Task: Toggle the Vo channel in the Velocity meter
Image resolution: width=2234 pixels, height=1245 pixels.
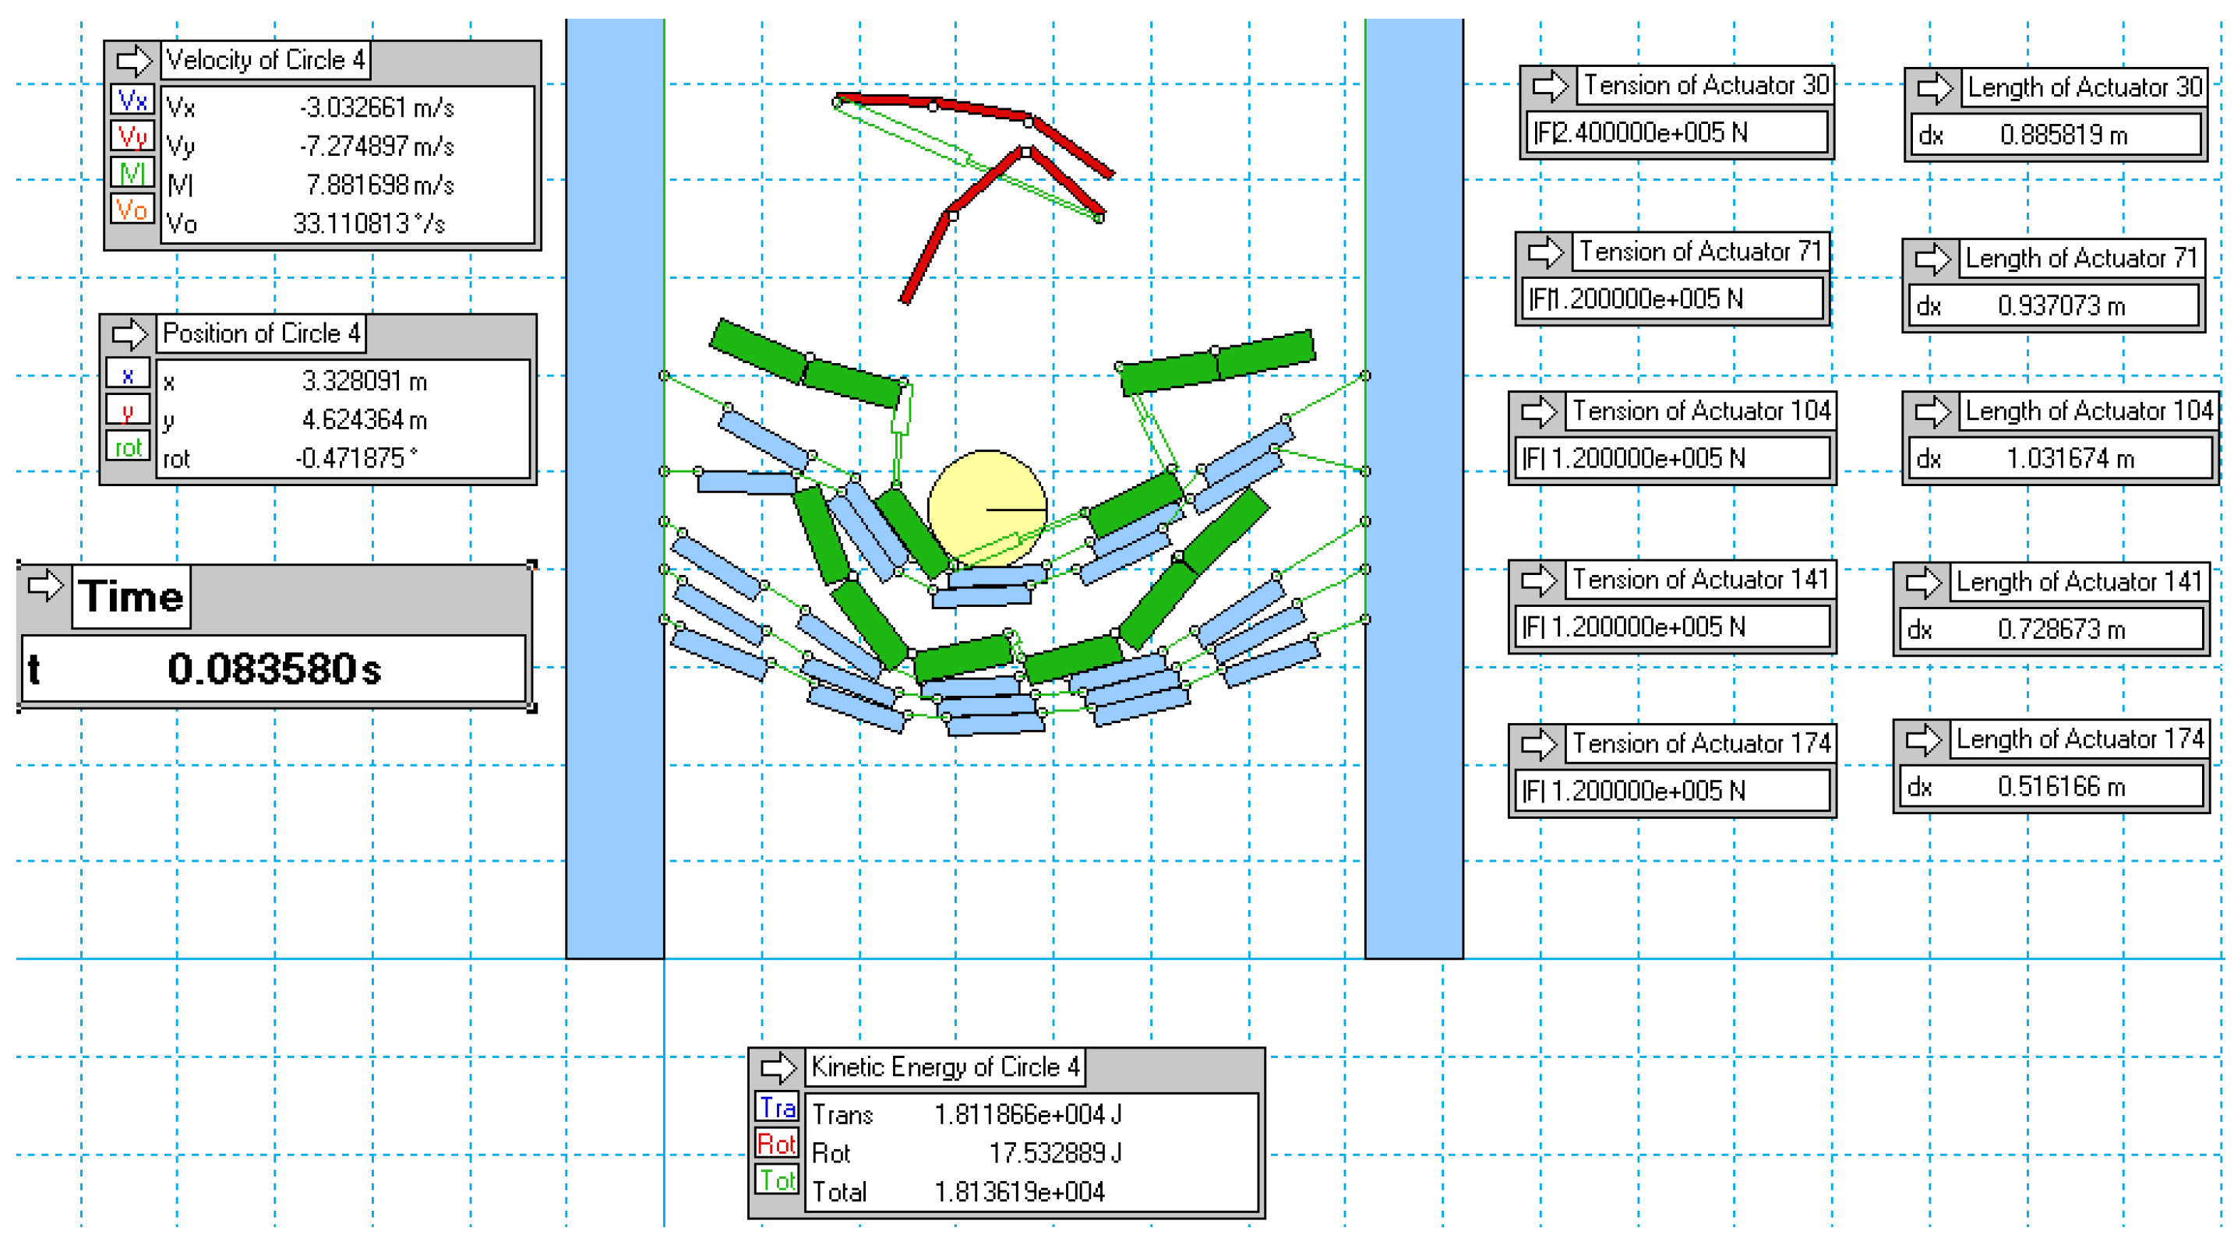Action: click(x=132, y=209)
